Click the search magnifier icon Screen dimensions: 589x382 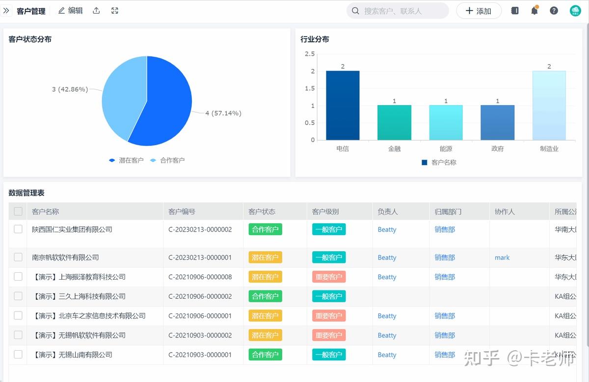[355, 10]
